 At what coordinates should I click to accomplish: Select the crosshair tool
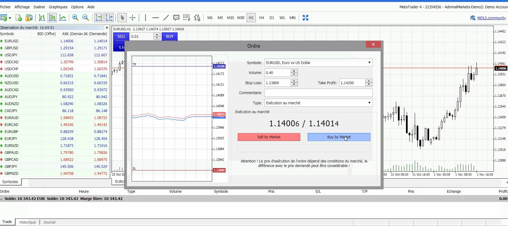pos(133,18)
